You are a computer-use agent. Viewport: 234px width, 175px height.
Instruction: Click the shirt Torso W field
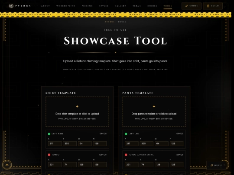[85, 165]
